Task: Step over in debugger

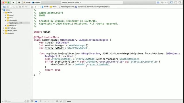Action: coord(45,101)
